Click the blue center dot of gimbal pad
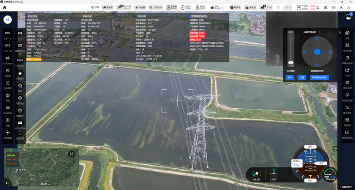This screenshot has height=190, width=355. [317, 52]
